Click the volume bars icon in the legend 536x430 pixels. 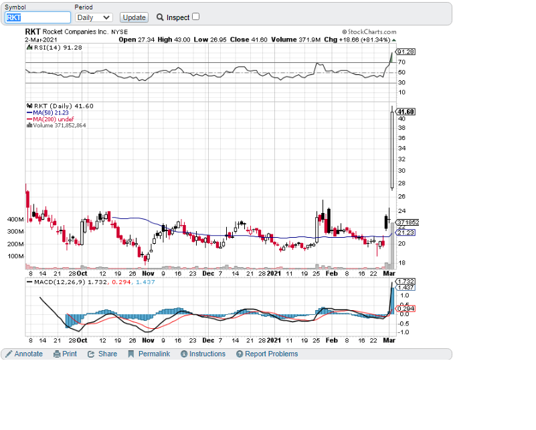pyautogui.click(x=29, y=125)
